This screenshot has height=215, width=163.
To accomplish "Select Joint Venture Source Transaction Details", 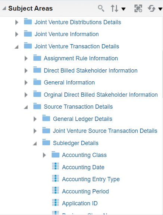I will tap(105, 131).
